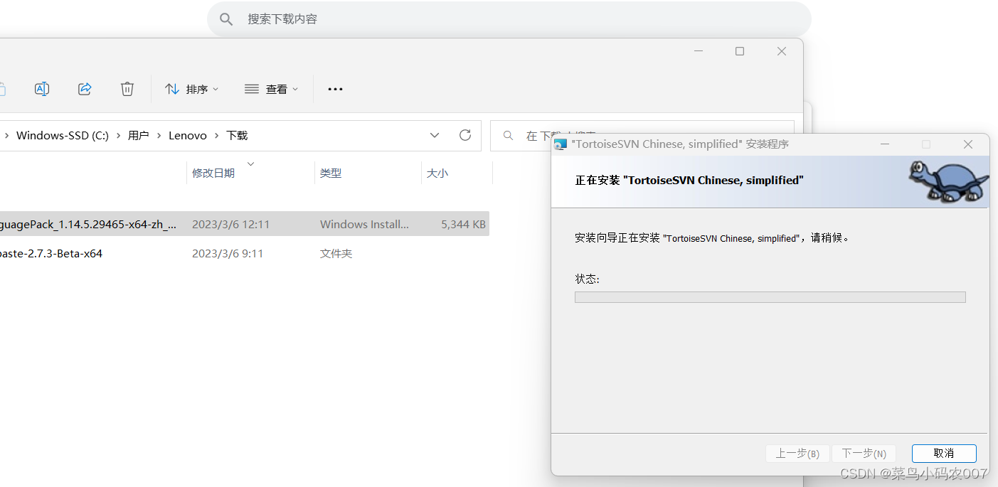Click the installer title bar icon
Screen dimensions: 998x487
[561, 144]
